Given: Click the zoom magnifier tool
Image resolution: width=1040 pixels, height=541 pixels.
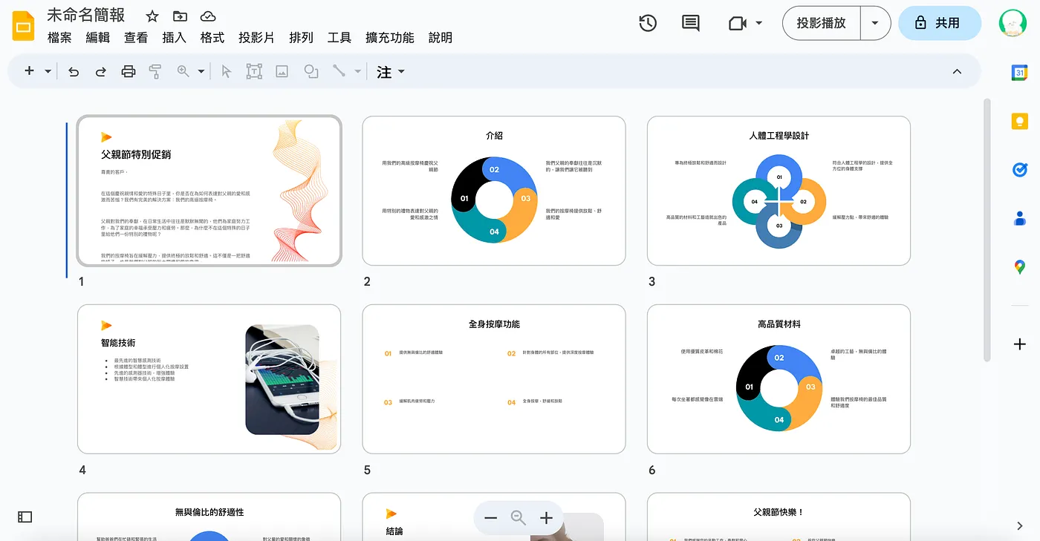Looking at the screenshot, I should [183, 71].
